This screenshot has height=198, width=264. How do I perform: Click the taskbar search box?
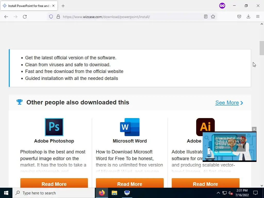54,193
